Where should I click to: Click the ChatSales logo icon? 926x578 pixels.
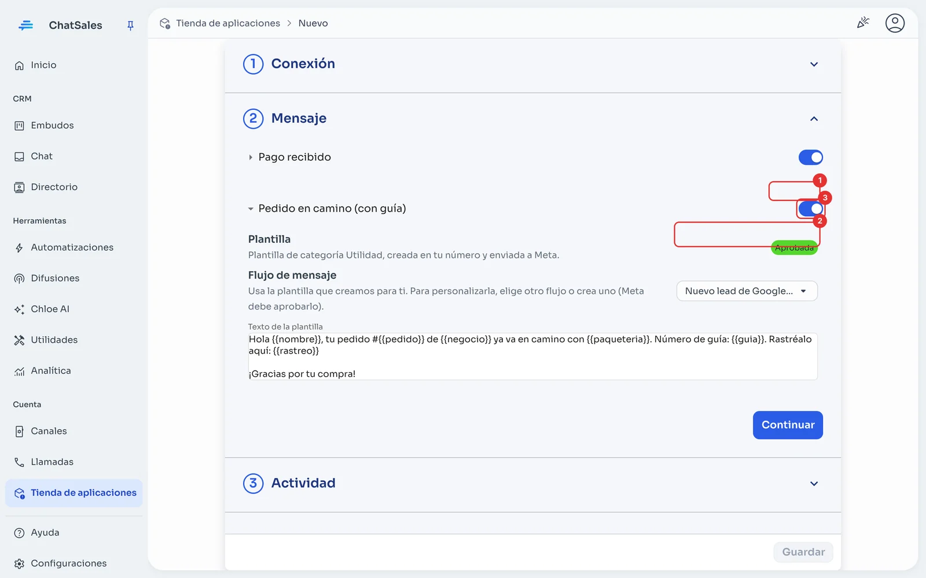pyautogui.click(x=25, y=25)
